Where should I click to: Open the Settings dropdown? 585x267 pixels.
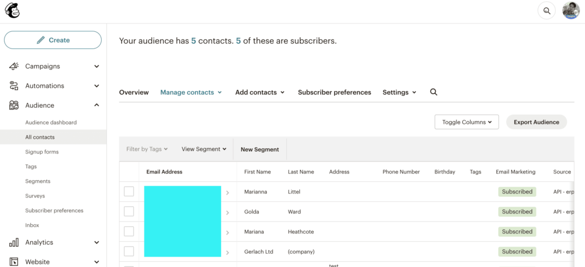click(399, 92)
